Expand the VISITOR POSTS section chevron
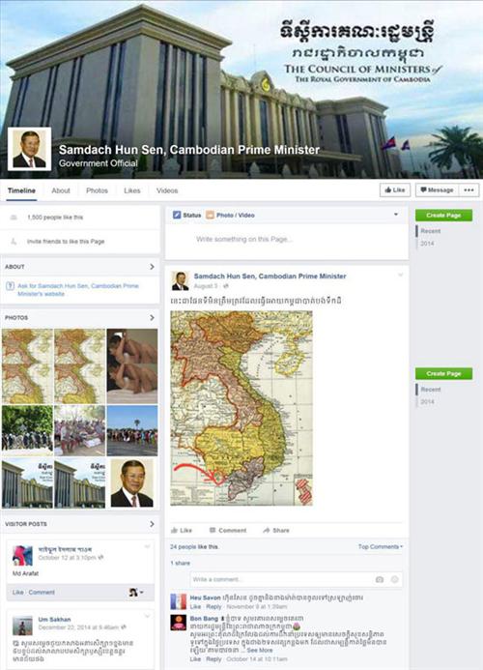Screen dimensions: 483x670 tap(152, 524)
